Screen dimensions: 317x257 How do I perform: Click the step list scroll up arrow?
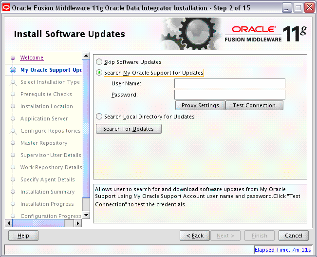pos(86,56)
